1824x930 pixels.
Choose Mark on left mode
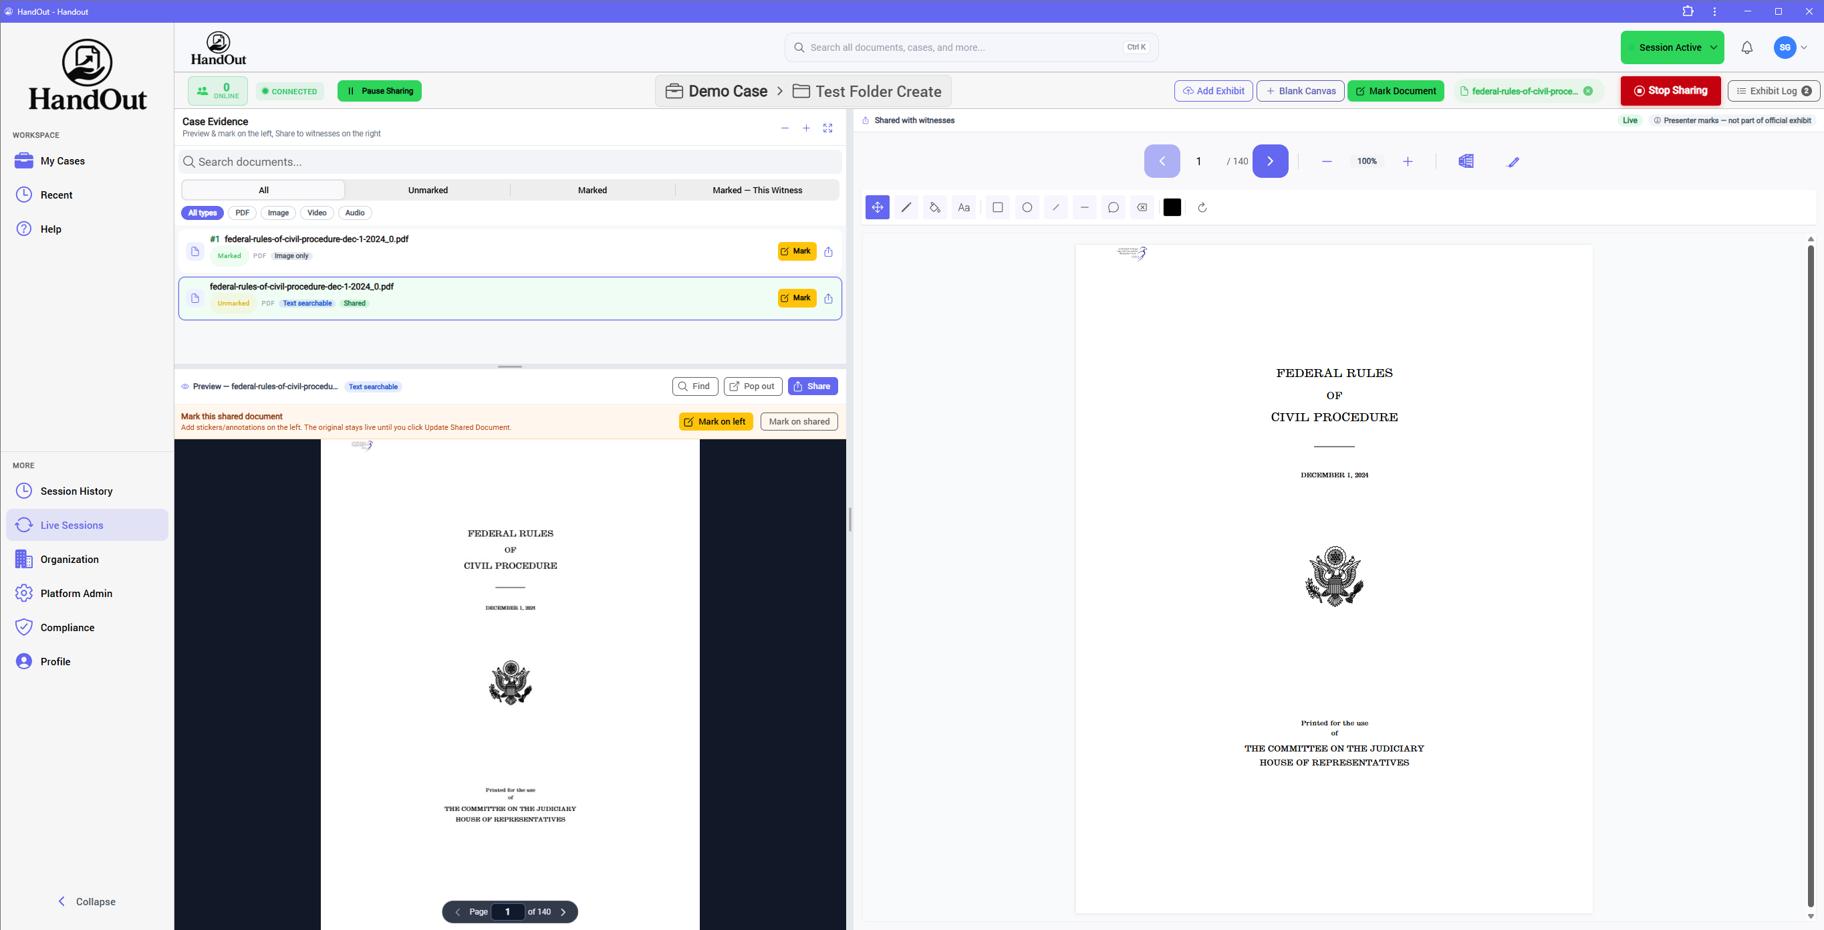tap(716, 421)
